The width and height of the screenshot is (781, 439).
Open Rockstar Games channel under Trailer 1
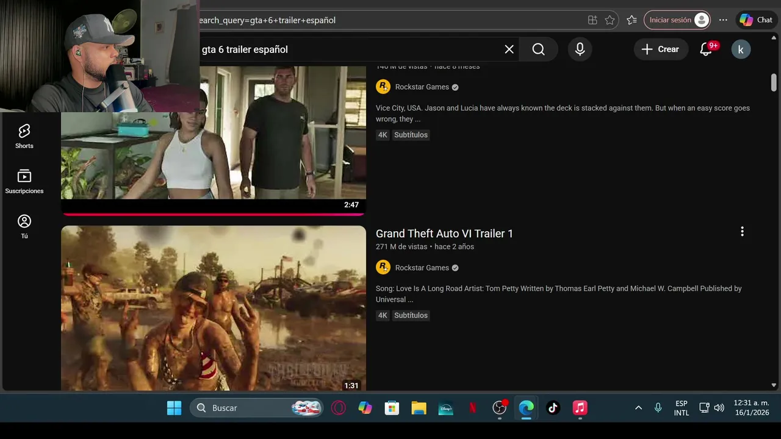pyautogui.click(x=422, y=268)
